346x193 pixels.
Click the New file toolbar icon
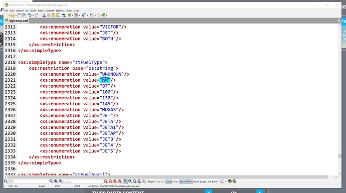click(x=6, y=15)
